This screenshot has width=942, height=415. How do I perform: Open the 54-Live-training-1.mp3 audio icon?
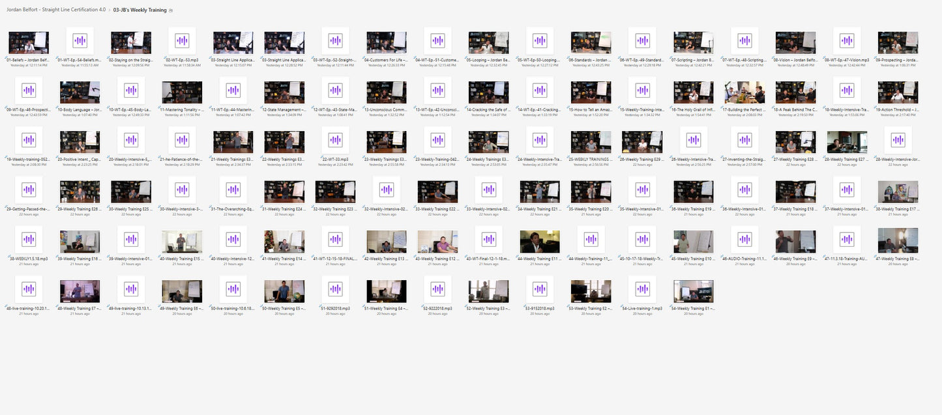(642, 290)
